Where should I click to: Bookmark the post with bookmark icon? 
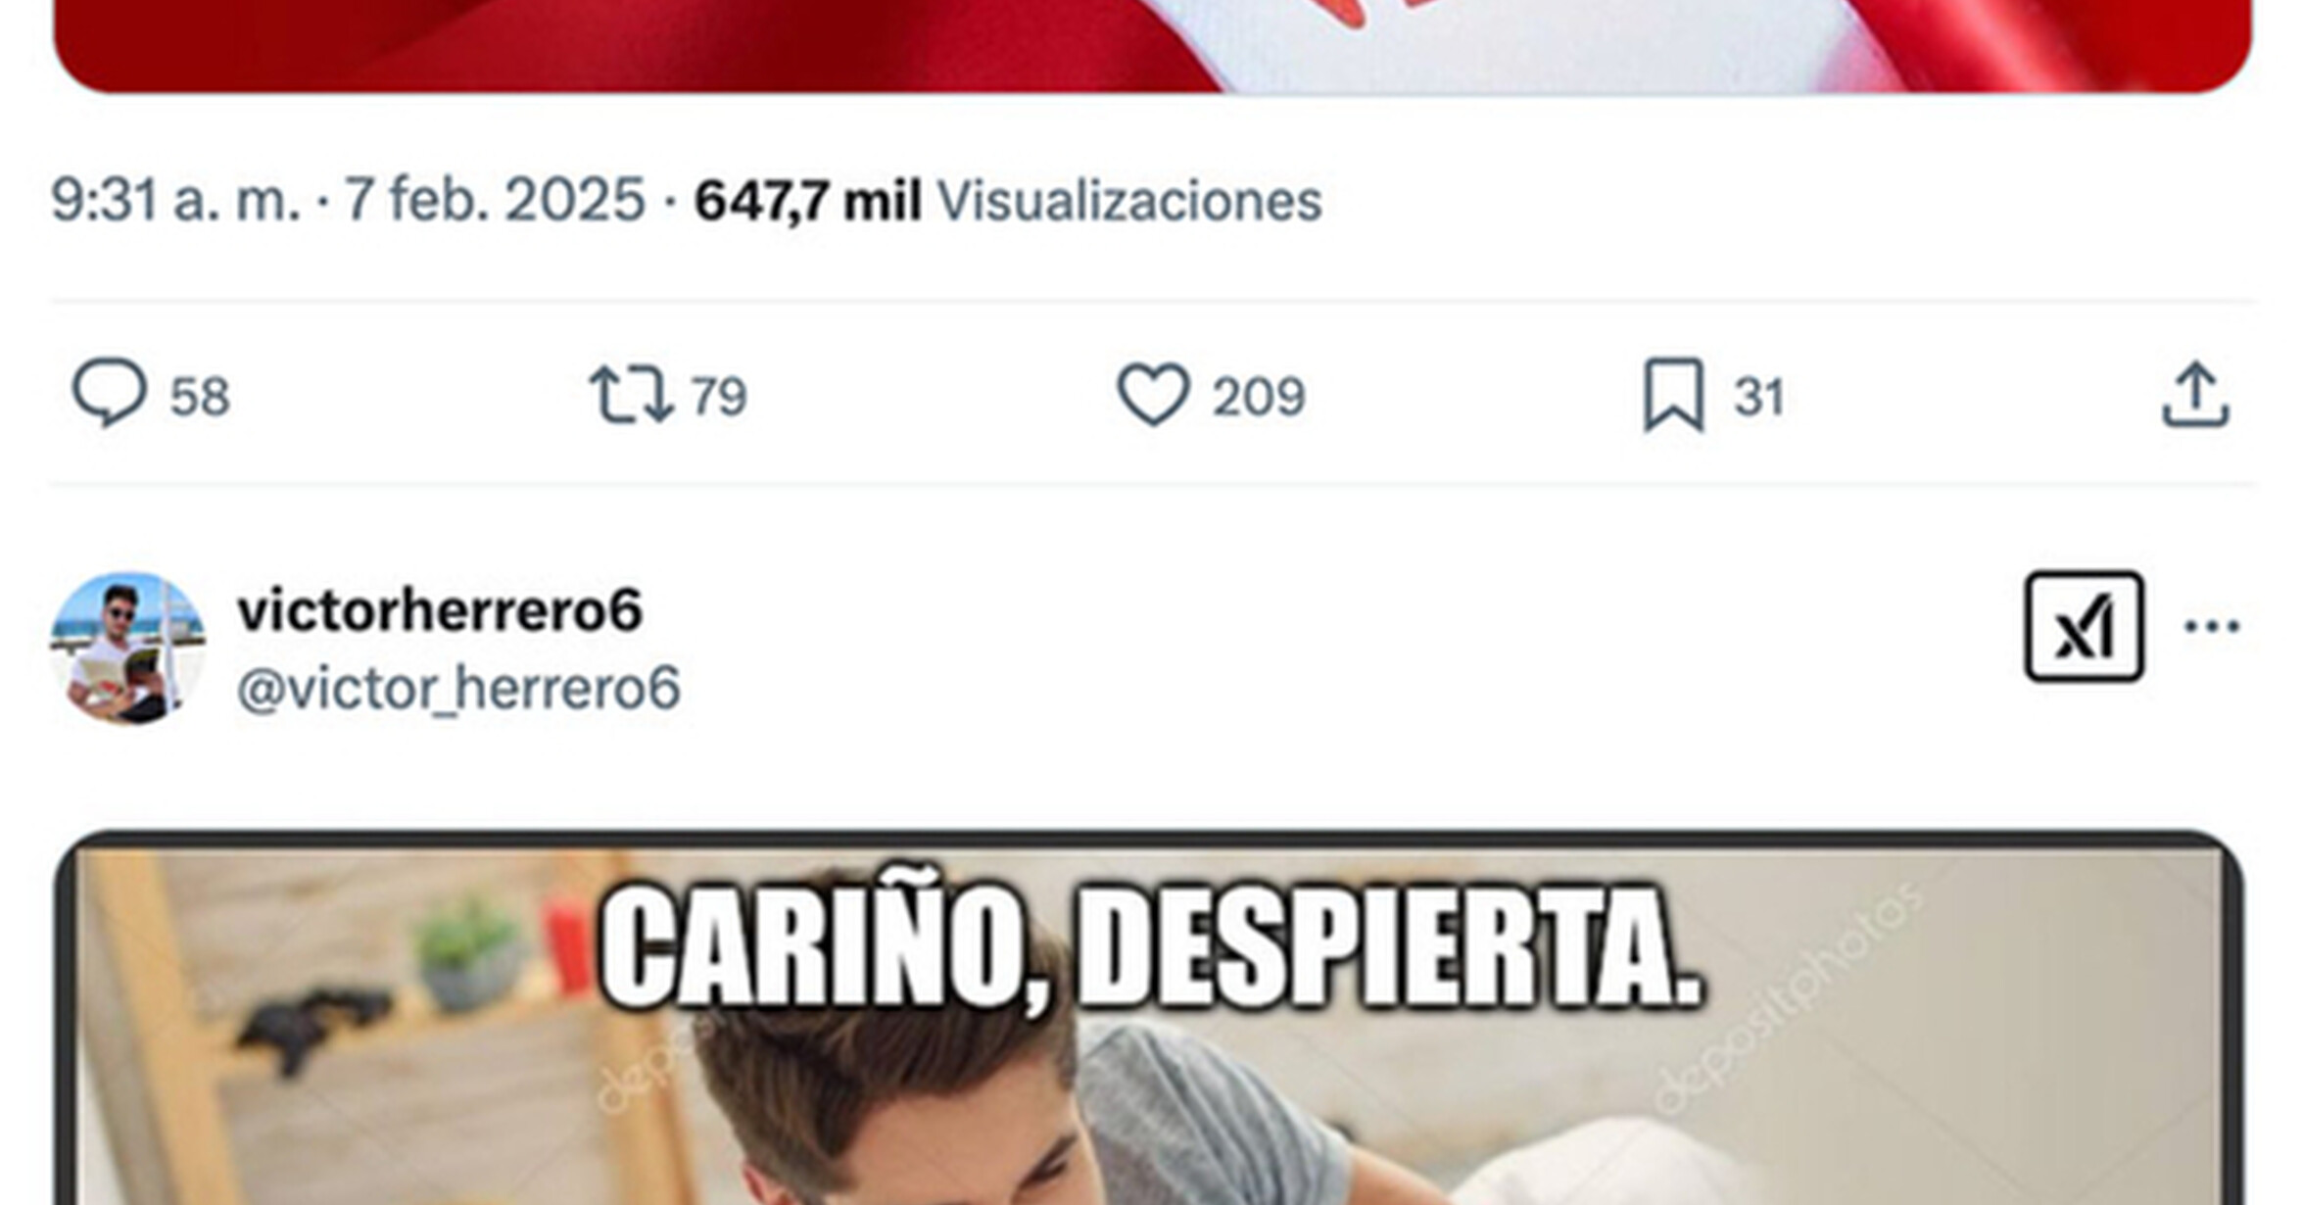pyautogui.click(x=1673, y=394)
